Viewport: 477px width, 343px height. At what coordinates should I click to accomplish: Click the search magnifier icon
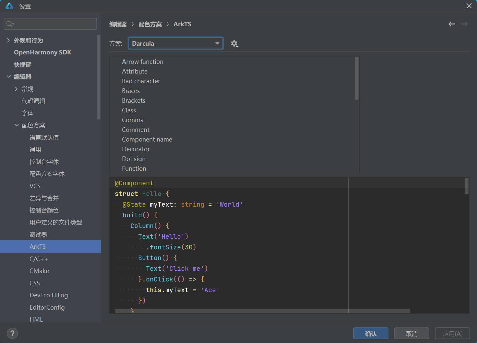[10, 24]
